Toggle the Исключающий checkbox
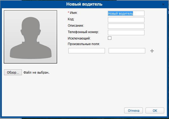Screen dimensions: 169x119 coord(109,38)
